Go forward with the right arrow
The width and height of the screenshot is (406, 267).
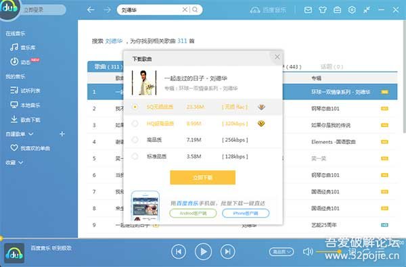coord(107,10)
